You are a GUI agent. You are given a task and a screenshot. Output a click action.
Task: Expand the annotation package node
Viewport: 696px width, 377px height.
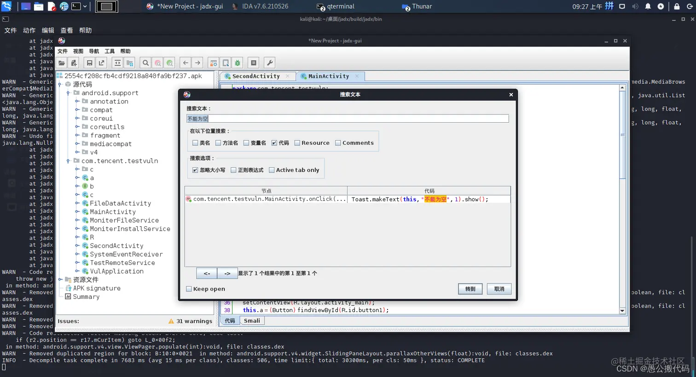click(77, 102)
